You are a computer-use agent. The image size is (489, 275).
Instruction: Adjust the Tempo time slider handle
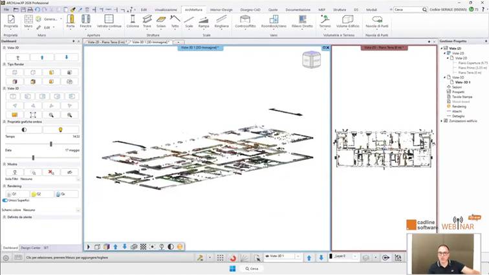(x=51, y=144)
